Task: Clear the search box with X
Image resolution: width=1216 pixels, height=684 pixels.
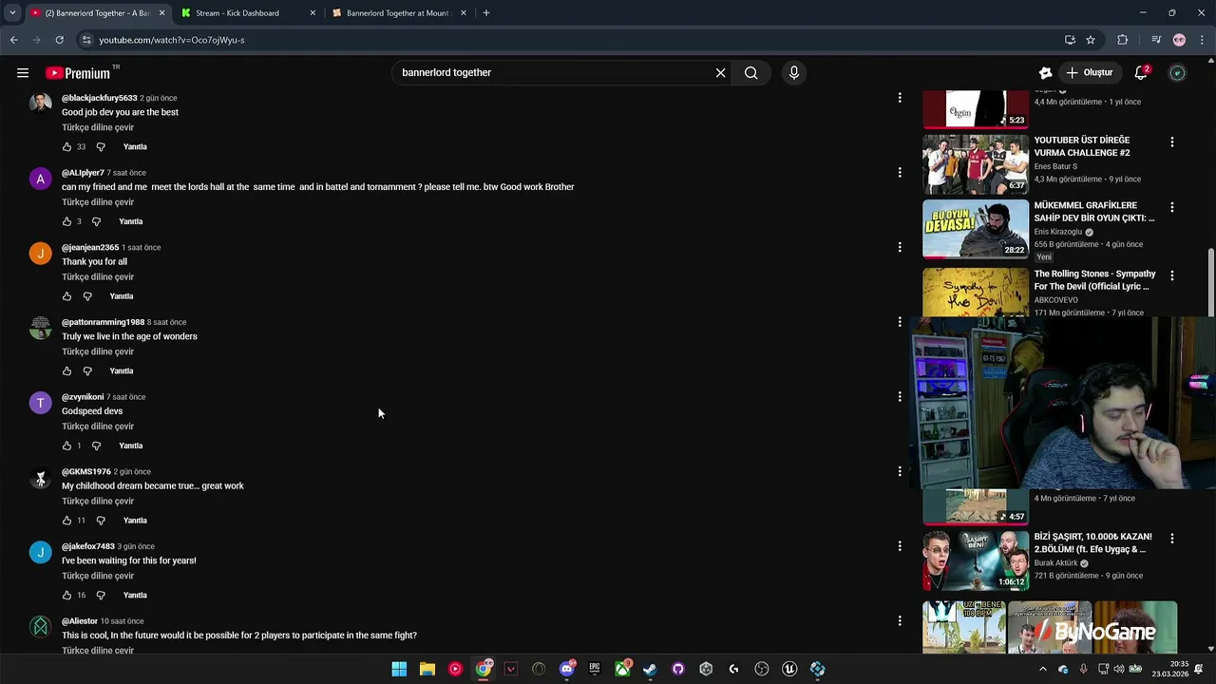Action: point(720,72)
